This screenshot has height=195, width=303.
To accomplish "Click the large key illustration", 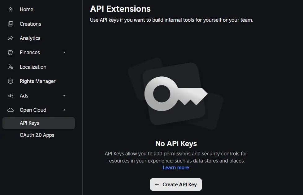I will click(x=176, y=94).
